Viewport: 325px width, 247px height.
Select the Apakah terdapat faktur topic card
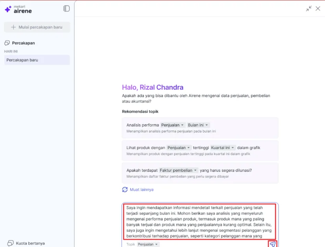(200, 173)
